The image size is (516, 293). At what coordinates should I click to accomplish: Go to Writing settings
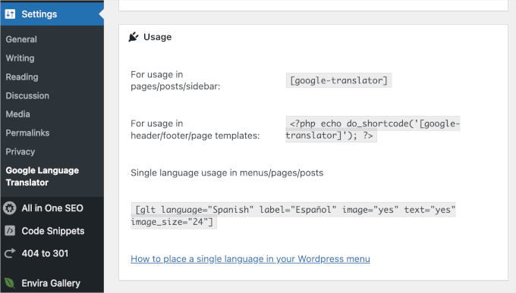[20, 58]
